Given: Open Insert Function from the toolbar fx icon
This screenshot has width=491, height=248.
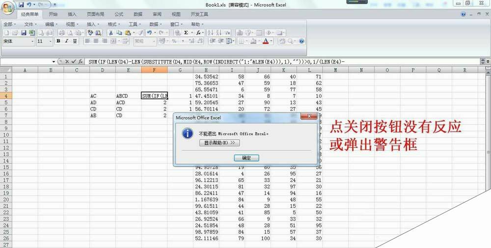Looking at the screenshot, I should coord(198,32).
